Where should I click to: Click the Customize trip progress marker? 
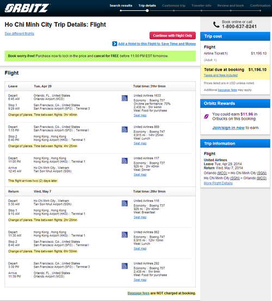pyautogui.click(x=174, y=11)
